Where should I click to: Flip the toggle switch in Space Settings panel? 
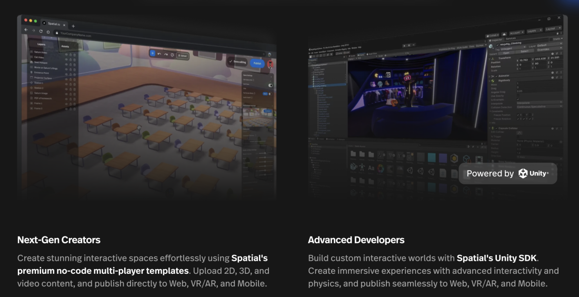(271, 85)
